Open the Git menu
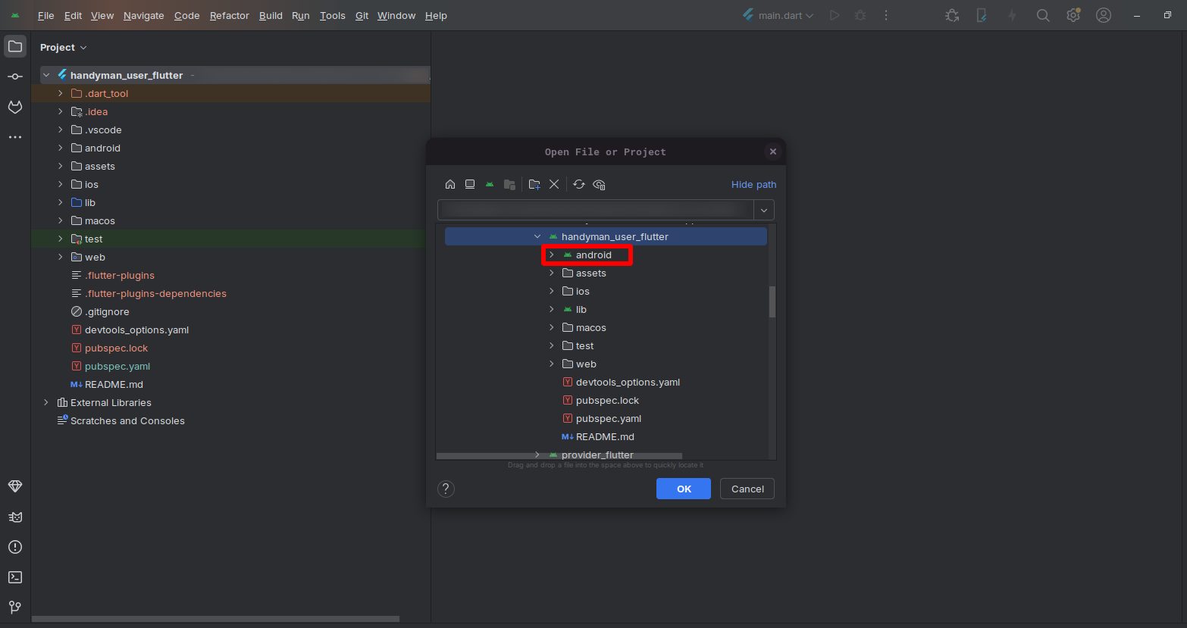The width and height of the screenshot is (1187, 628). point(362,15)
